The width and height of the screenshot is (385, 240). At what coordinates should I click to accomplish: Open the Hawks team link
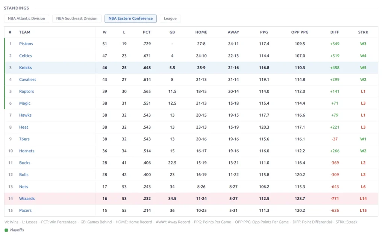point(25,115)
